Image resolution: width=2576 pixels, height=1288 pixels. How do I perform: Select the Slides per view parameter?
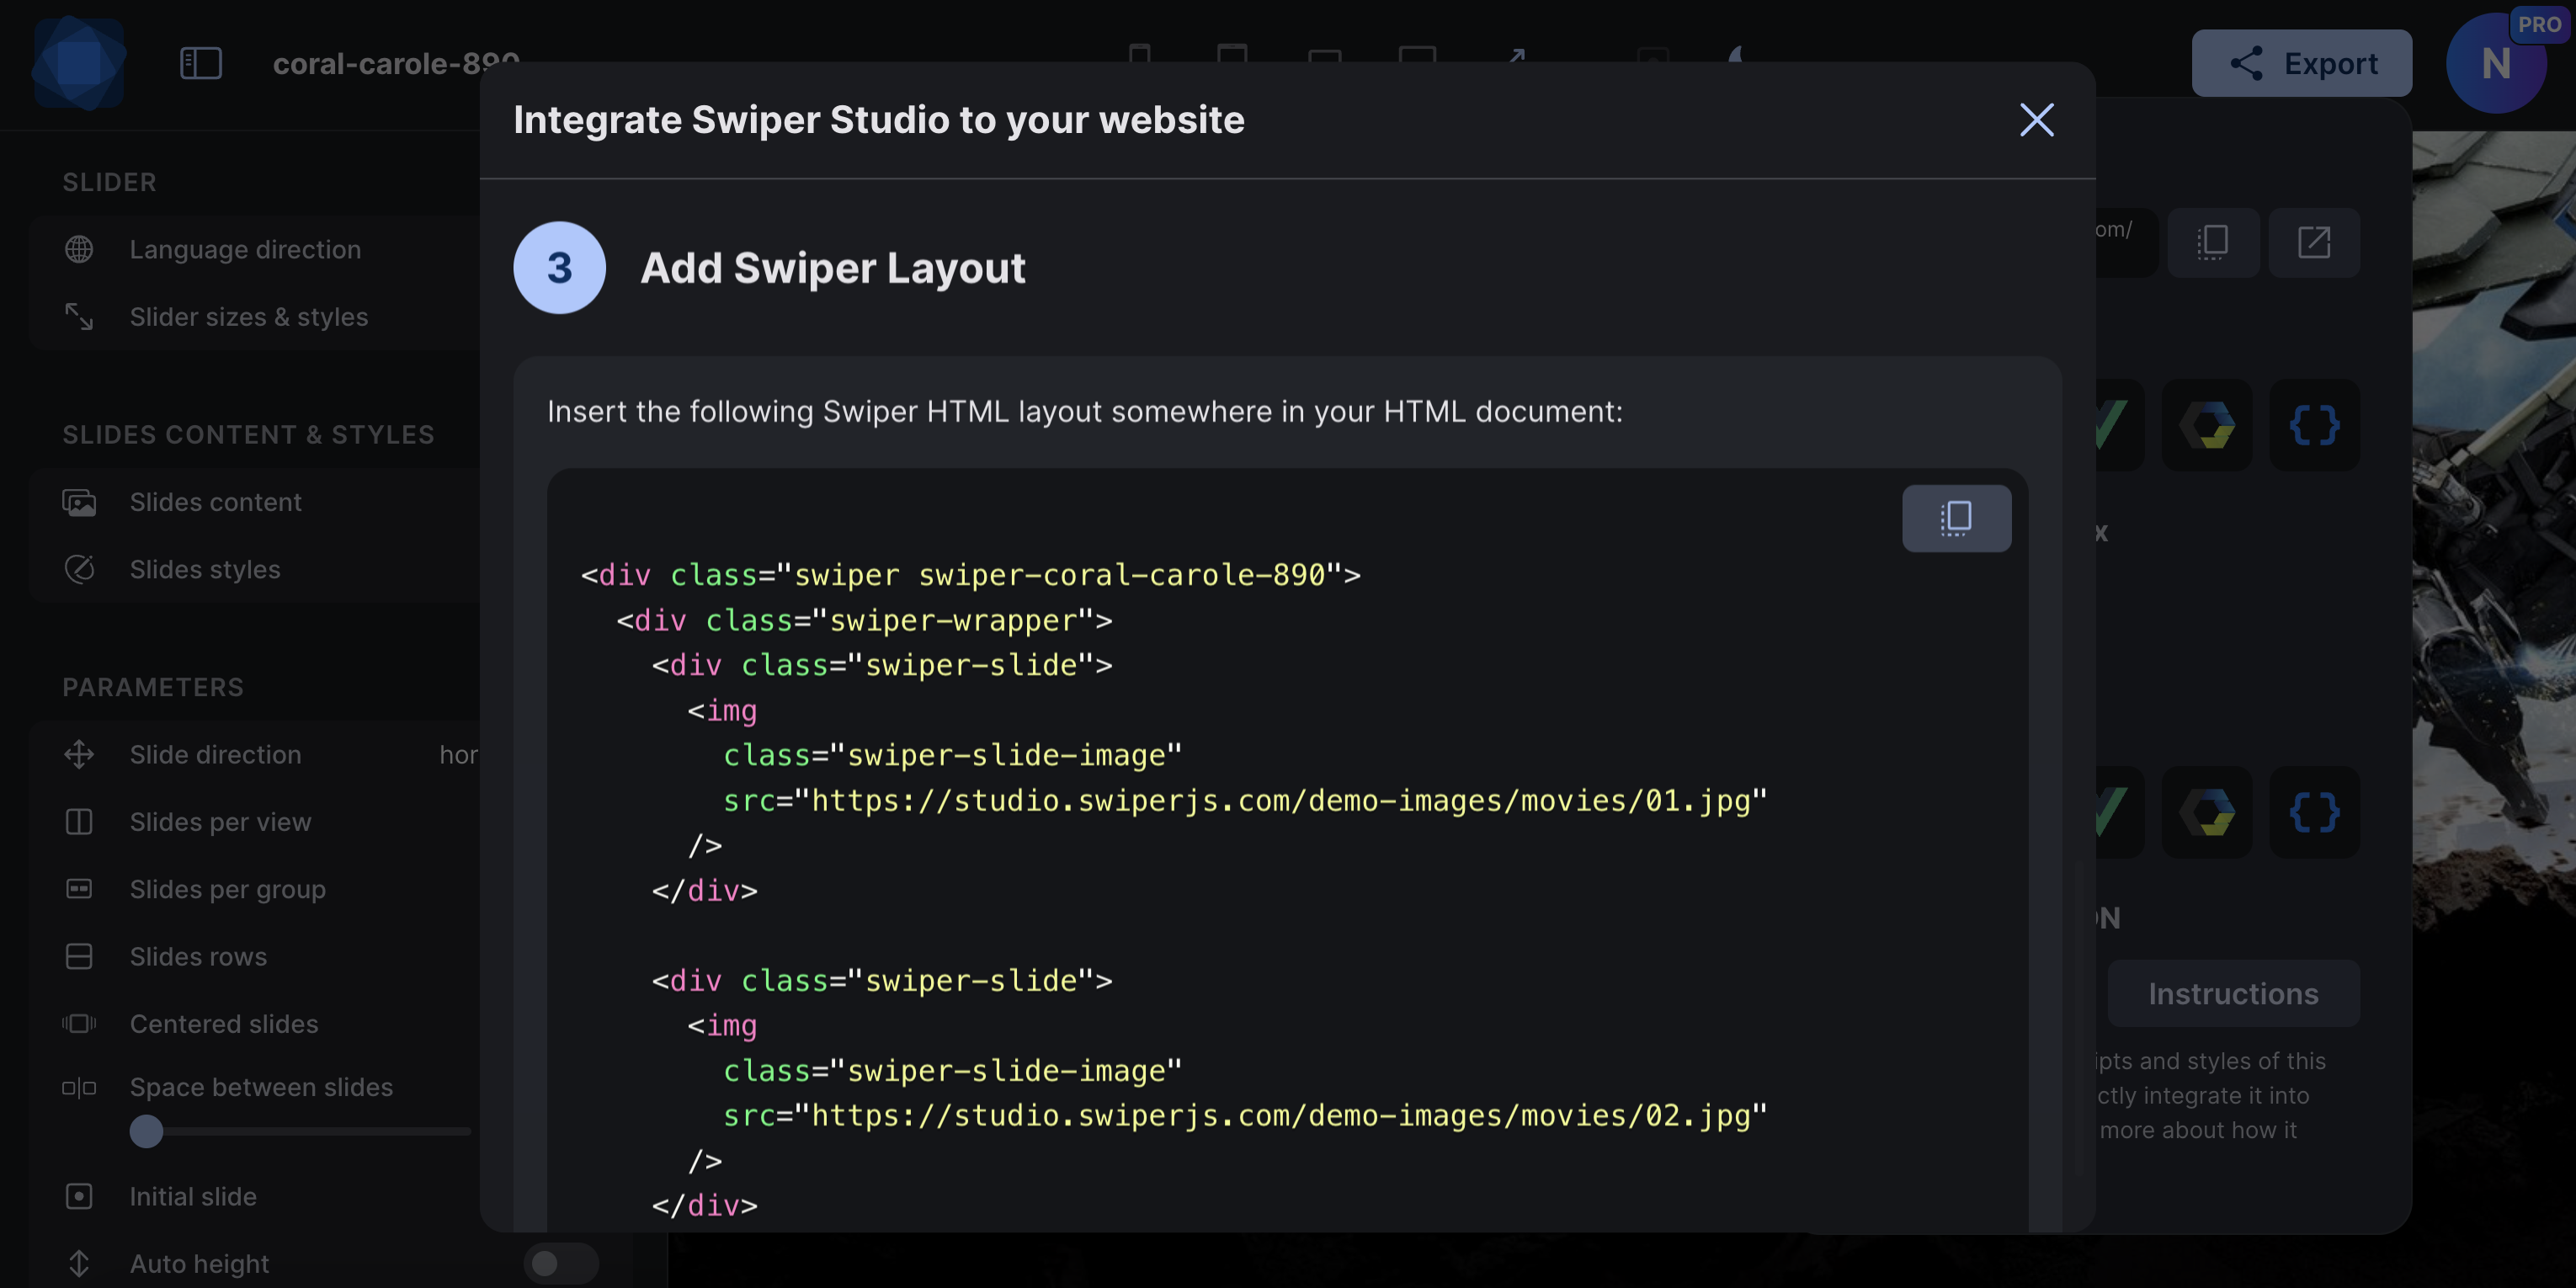[x=255, y=821]
